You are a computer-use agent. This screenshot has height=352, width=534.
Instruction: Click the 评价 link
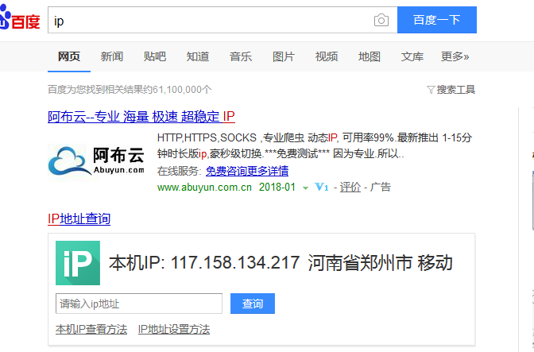point(350,187)
